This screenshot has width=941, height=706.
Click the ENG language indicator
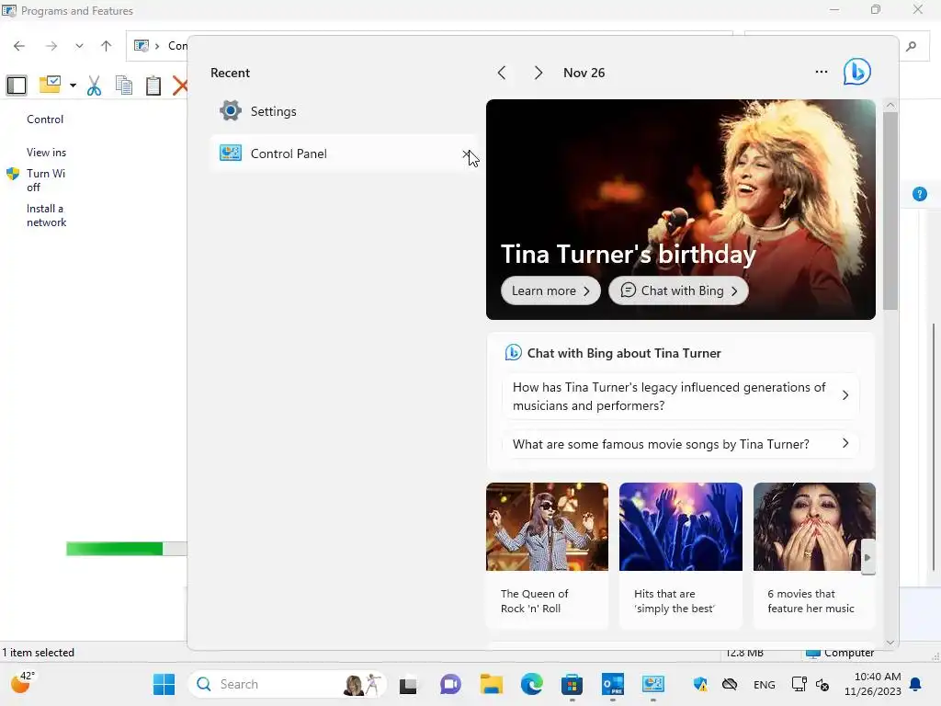coord(764,684)
